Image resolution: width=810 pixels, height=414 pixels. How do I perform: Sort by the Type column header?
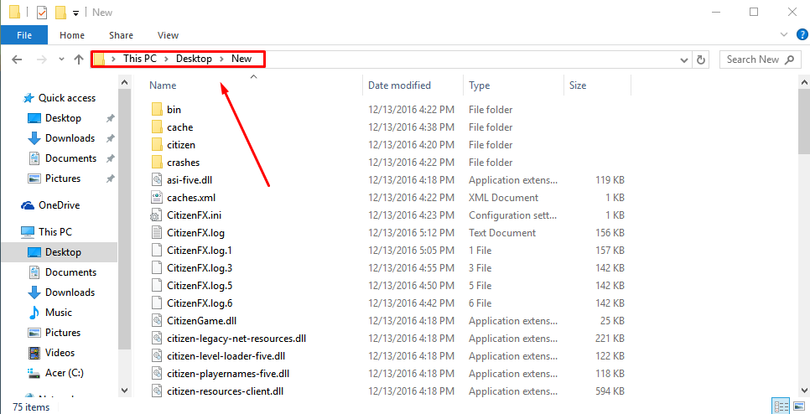click(480, 85)
